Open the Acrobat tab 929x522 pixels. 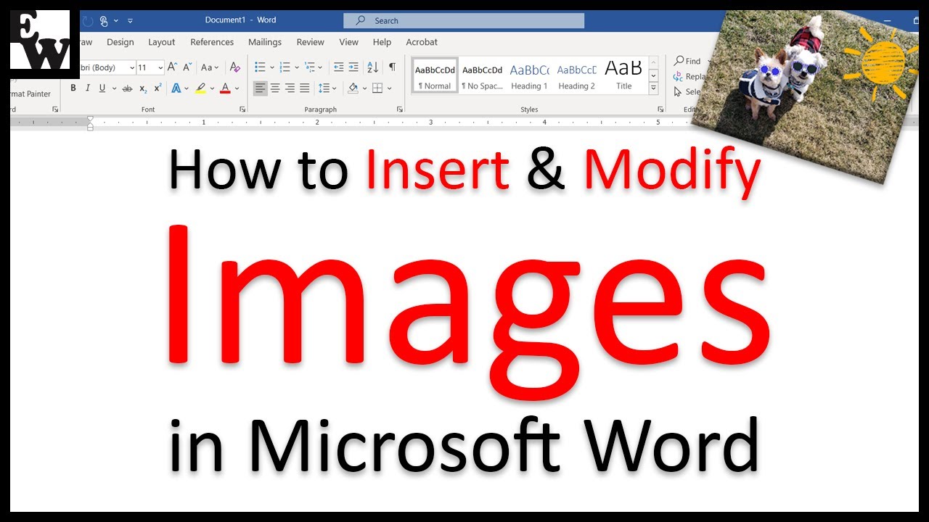(x=422, y=42)
